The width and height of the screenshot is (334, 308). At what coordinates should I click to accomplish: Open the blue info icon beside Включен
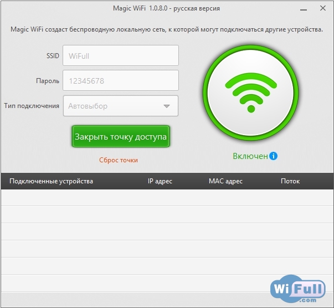(x=273, y=156)
